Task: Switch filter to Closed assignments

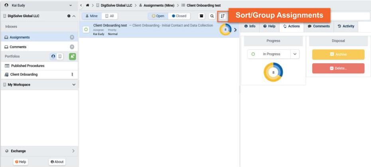Action: click(x=179, y=16)
